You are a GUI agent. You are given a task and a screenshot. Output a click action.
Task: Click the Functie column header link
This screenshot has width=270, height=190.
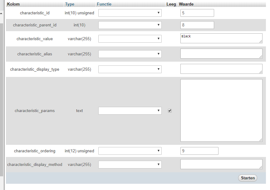pos(104,4)
